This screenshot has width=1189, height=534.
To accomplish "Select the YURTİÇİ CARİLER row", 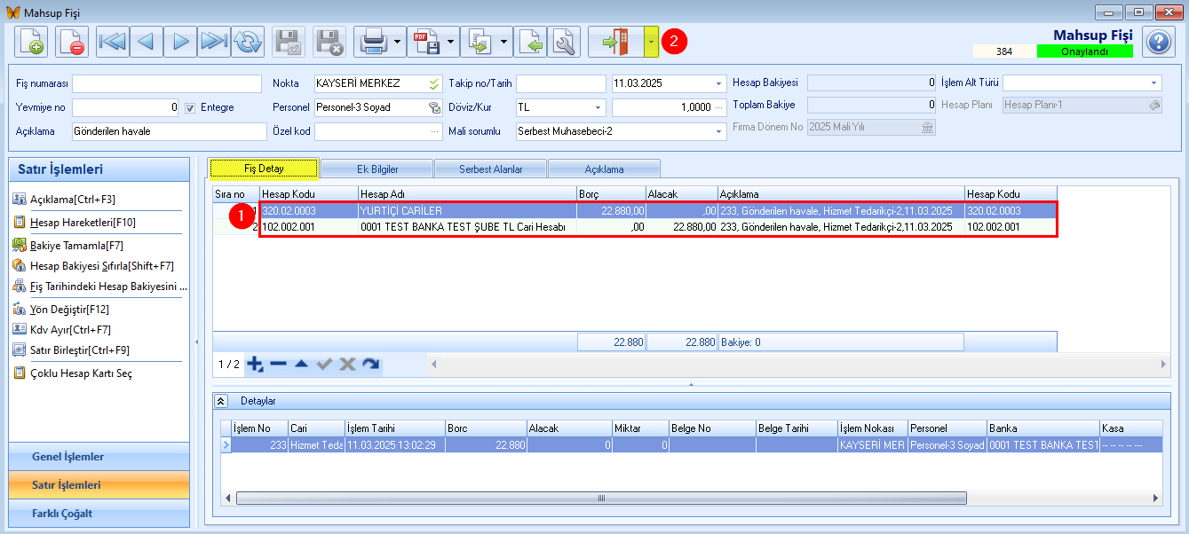I will 634,211.
